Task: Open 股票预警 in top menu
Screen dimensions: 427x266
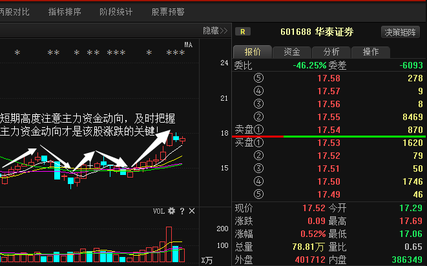Action: coord(168,12)
